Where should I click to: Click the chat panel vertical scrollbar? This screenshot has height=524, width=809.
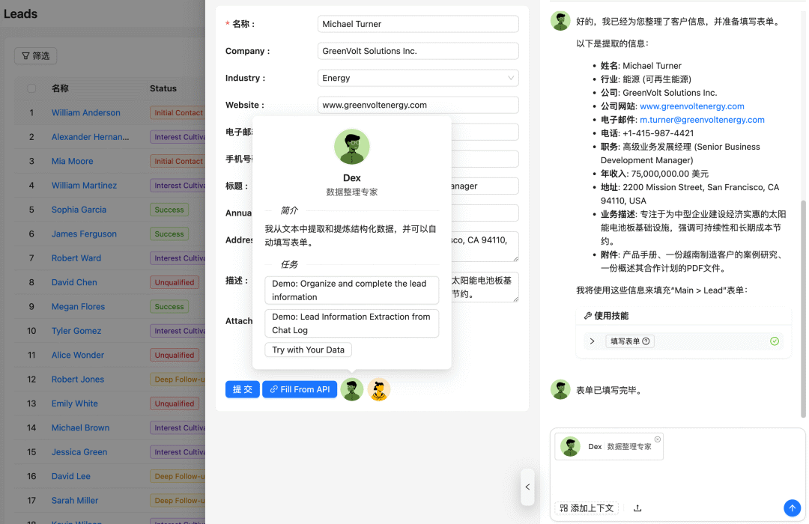pyautogui.click(x=803, y=308)
